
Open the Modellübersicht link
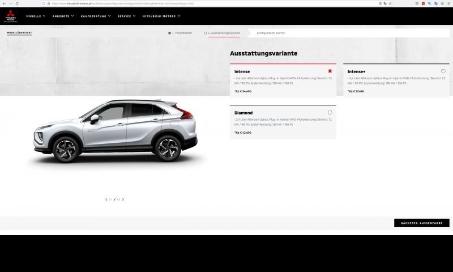pos(19,33)
